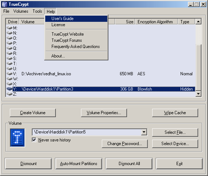Click the Dismount All button
Image resolution: width=208 pixels, height=176 pixels.
coord(129,164)
